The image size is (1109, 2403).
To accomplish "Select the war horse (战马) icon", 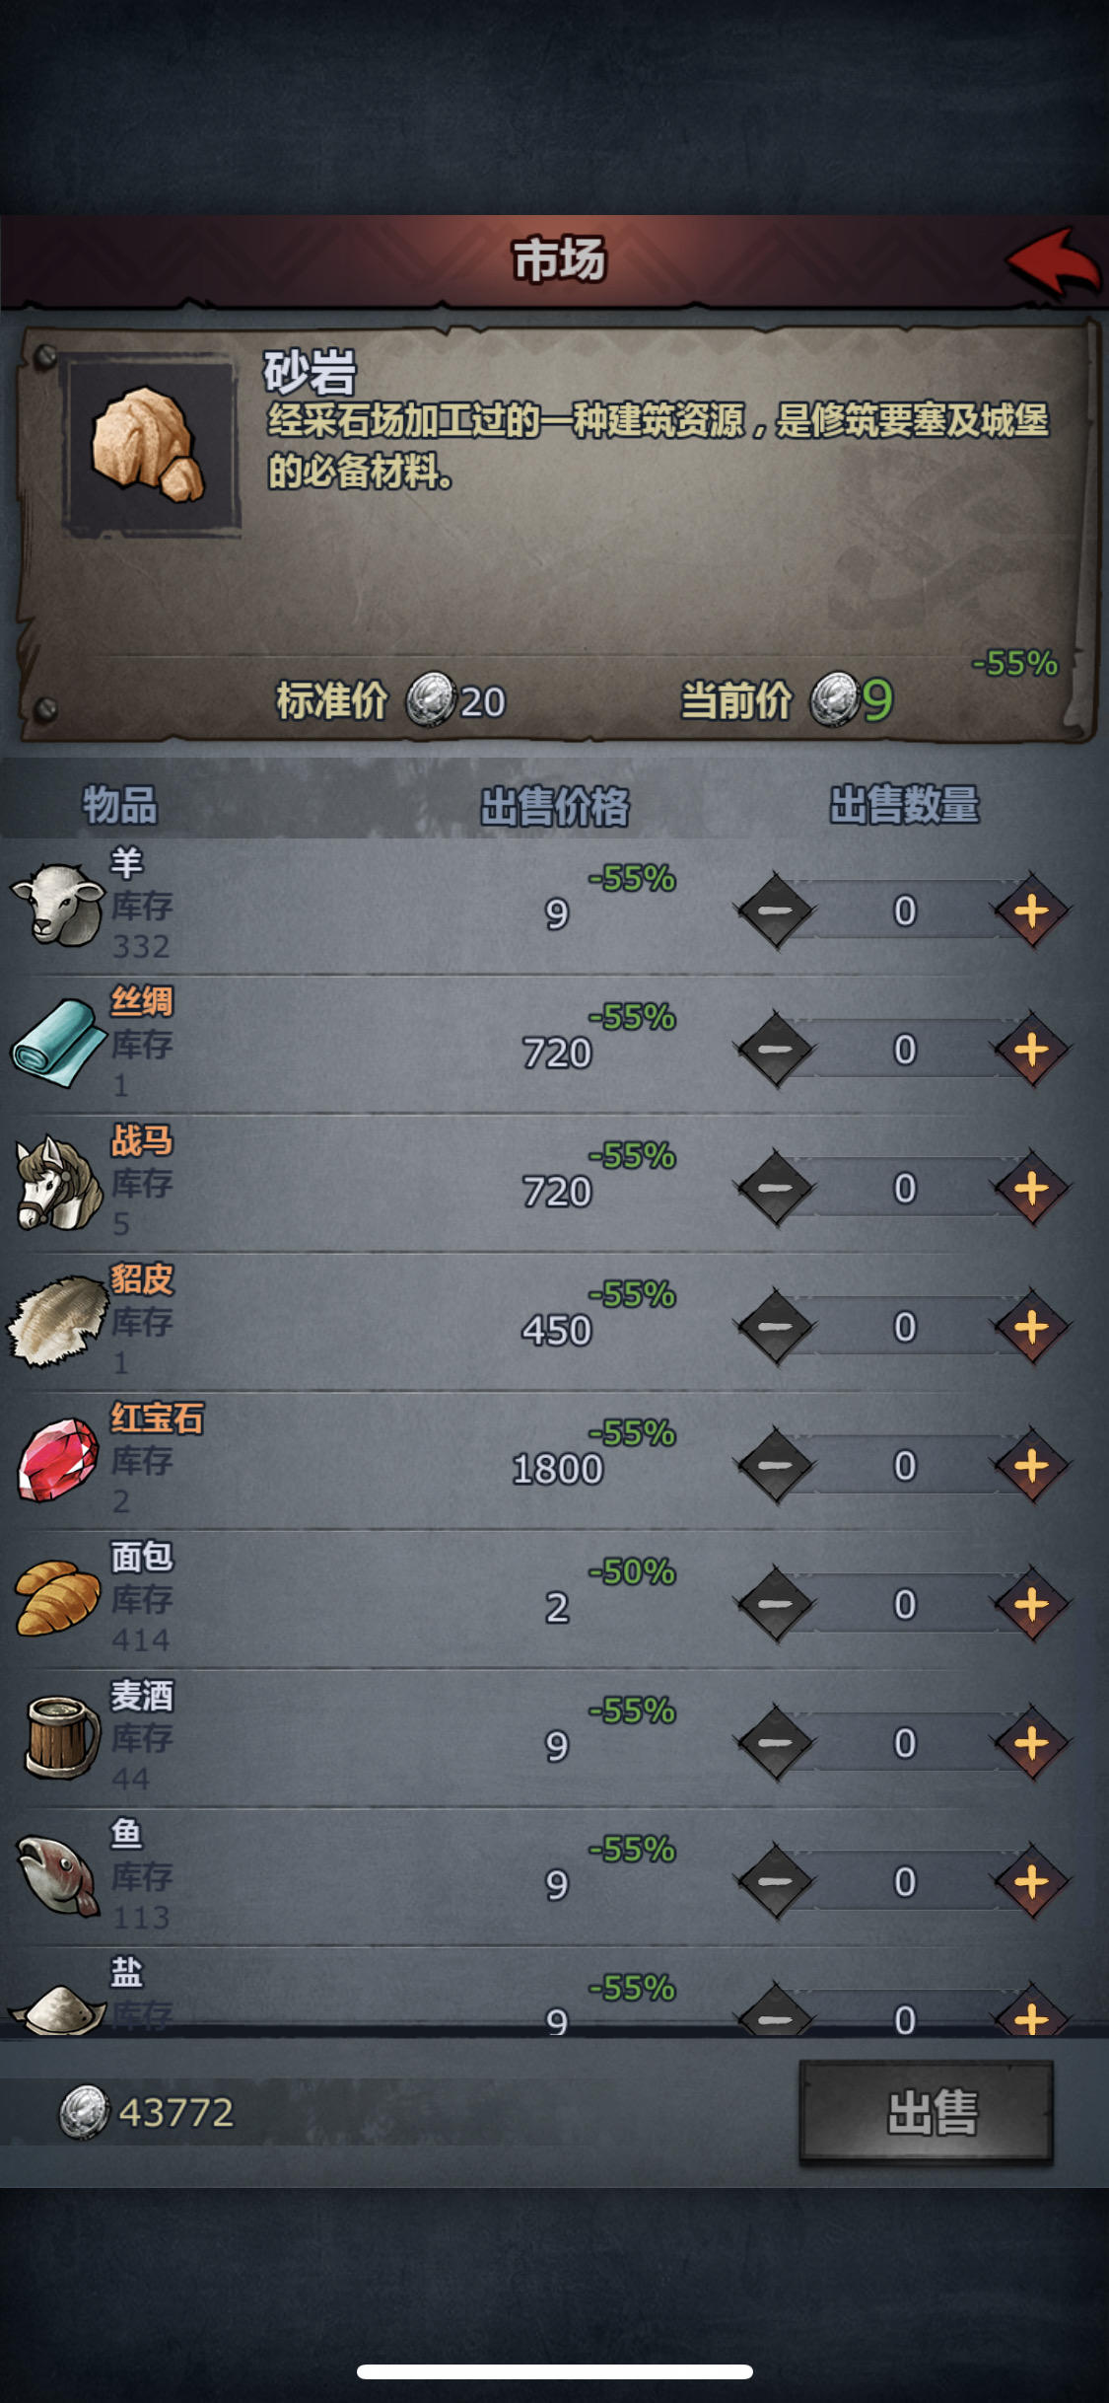I will 57,1182.
